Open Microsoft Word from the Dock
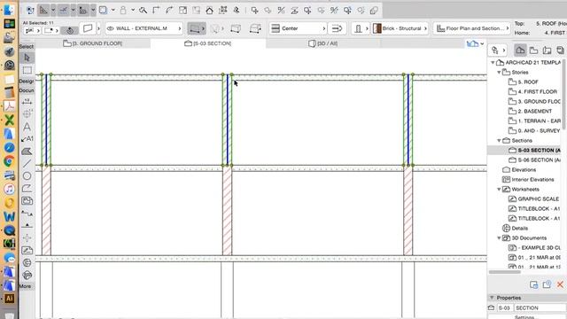 [9, 216]
